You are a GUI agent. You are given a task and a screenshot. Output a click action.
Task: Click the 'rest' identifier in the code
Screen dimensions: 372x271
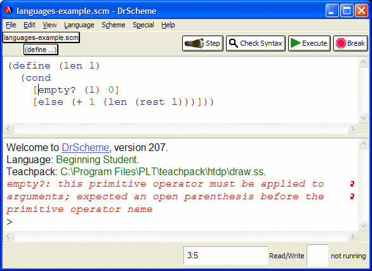pos(152,102)
